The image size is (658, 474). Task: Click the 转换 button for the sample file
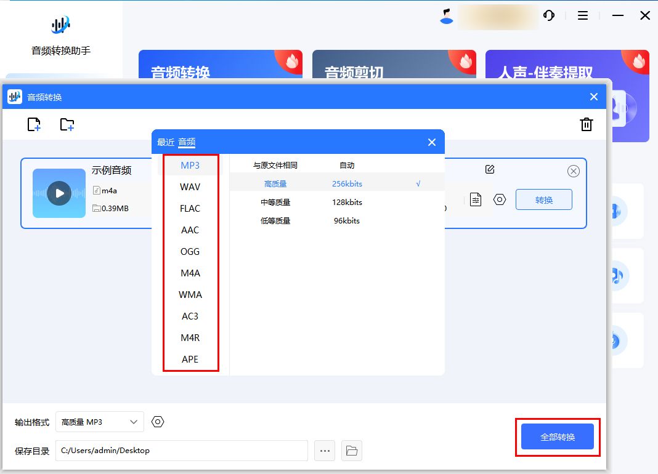coord(543,199)
